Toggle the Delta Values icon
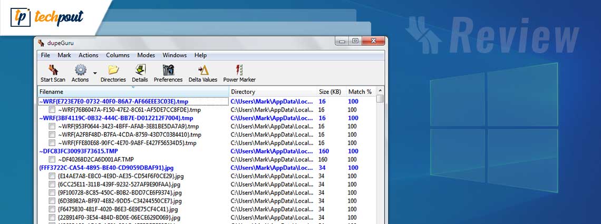 [x=203, y=70]
